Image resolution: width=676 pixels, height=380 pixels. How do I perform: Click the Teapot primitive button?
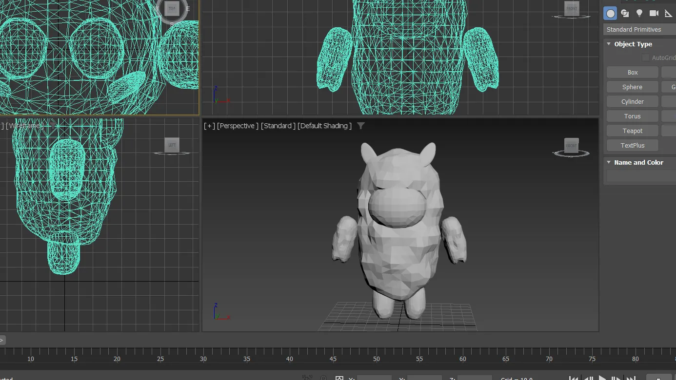pyautogui.click(x=633, y=131)
